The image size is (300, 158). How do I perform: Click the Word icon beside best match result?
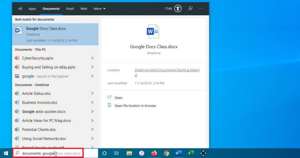(x=19, y=30)
